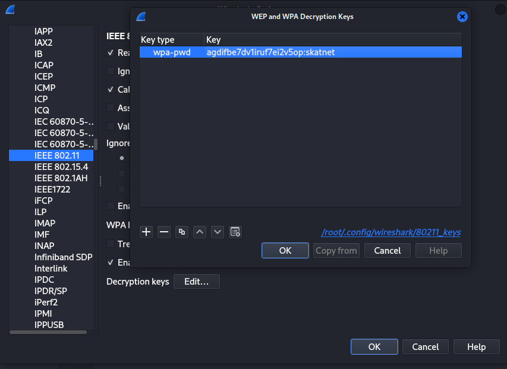Screen dimensions: 507x369
Task: Toggle the Rea... checkbox in IEEE 802.11 options
Action: (x=111, y=52)
